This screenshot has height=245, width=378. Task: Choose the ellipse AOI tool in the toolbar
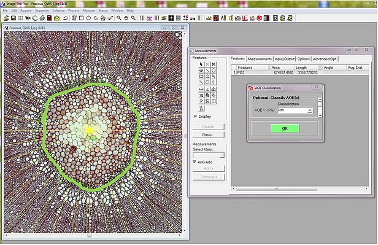click(x=88, y=18)
